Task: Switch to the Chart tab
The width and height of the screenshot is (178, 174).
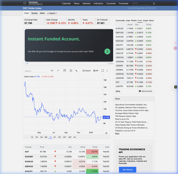Action: (27, 13)
